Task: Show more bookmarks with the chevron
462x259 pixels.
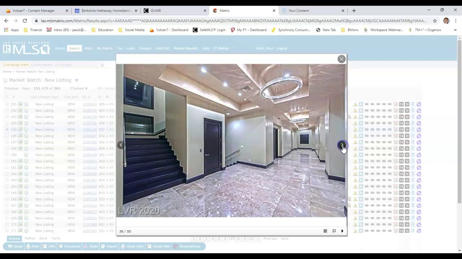Action: pyautogui.click(x=455, y=30)
